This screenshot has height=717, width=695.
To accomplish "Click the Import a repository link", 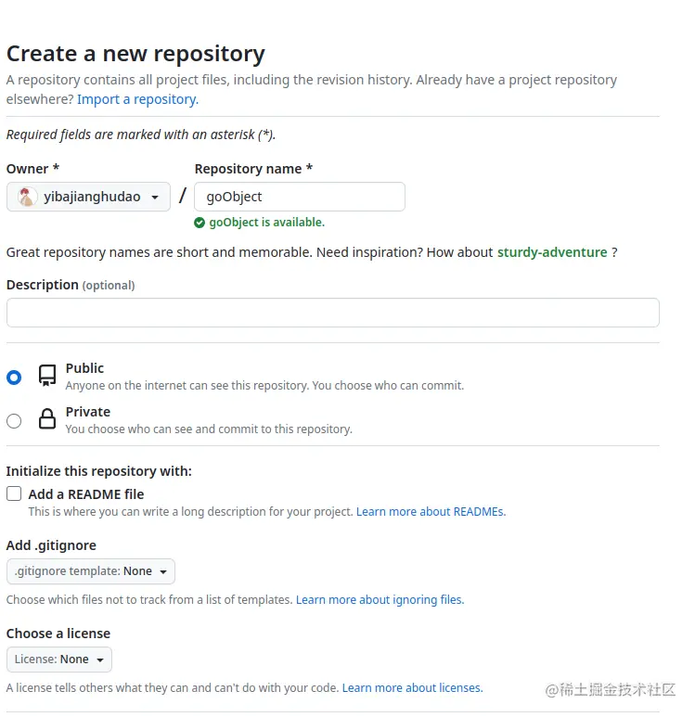I will (x=137, y=99).
